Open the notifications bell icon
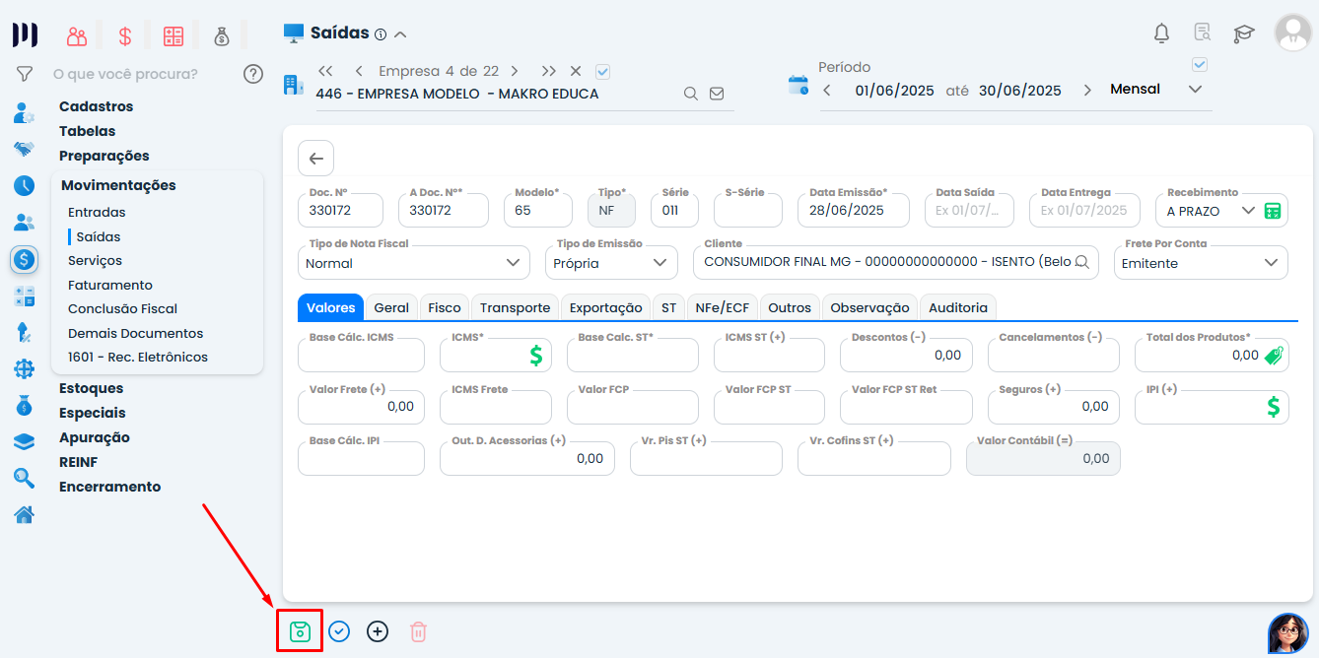The height and width of the screenshot is (658, 1319). [1161, 33]
